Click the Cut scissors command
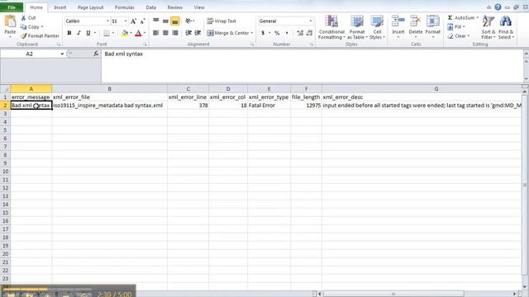The width and height of the screenshot is (529, 297). click(29, 18)
